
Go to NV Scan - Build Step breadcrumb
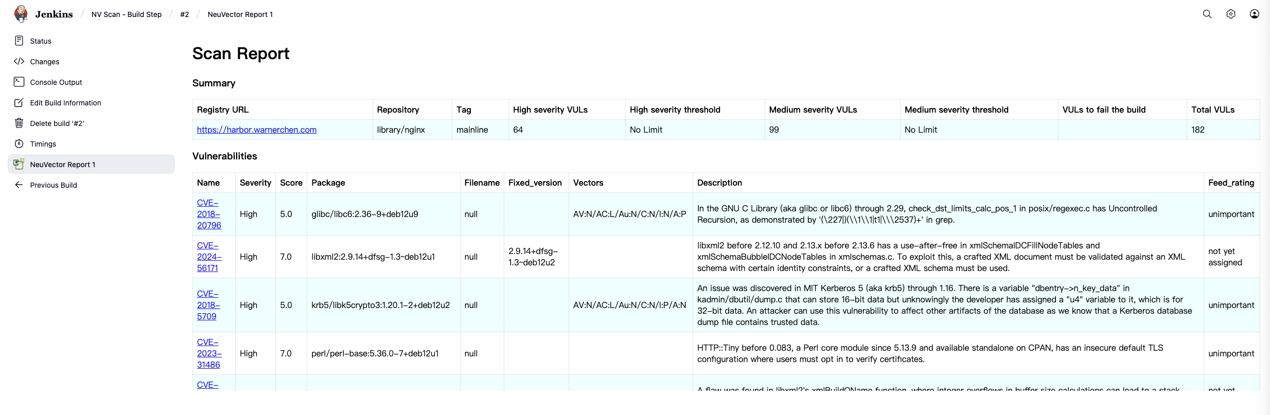tap(126, 14)
